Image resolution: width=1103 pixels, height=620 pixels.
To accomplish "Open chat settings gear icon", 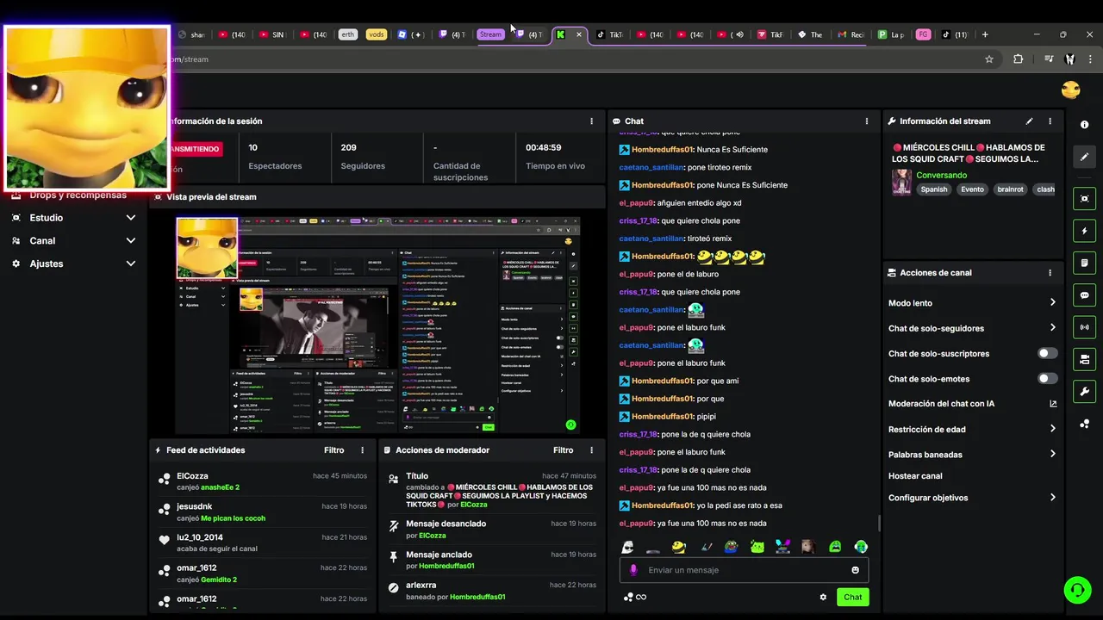I will click(823, 597).
